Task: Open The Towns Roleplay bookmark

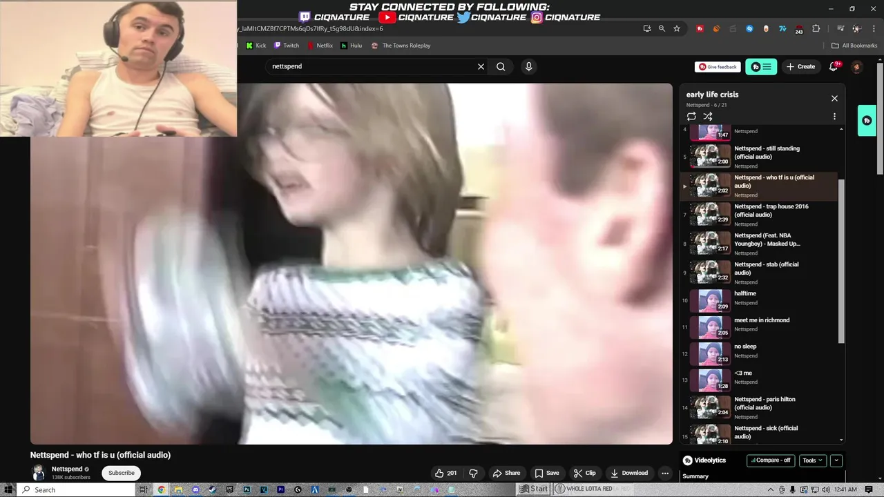Action: pos(401,46)
